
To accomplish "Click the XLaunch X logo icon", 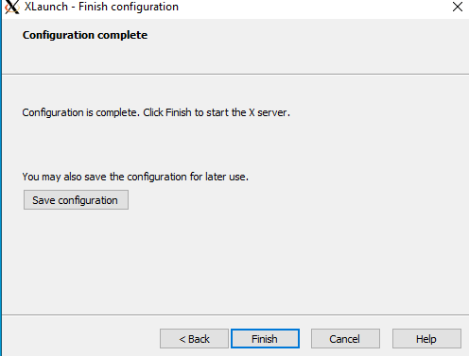I will (x=11, y=7).
